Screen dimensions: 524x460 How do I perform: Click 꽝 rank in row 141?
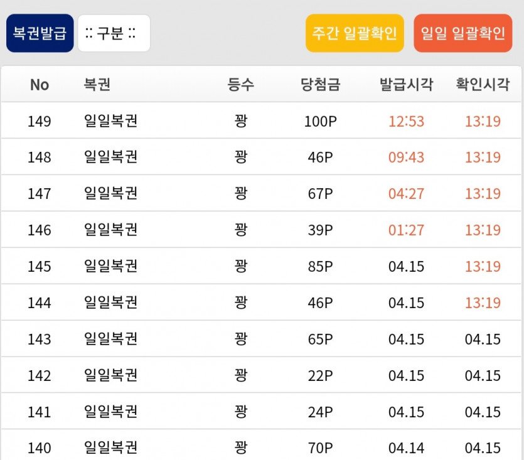240,412
